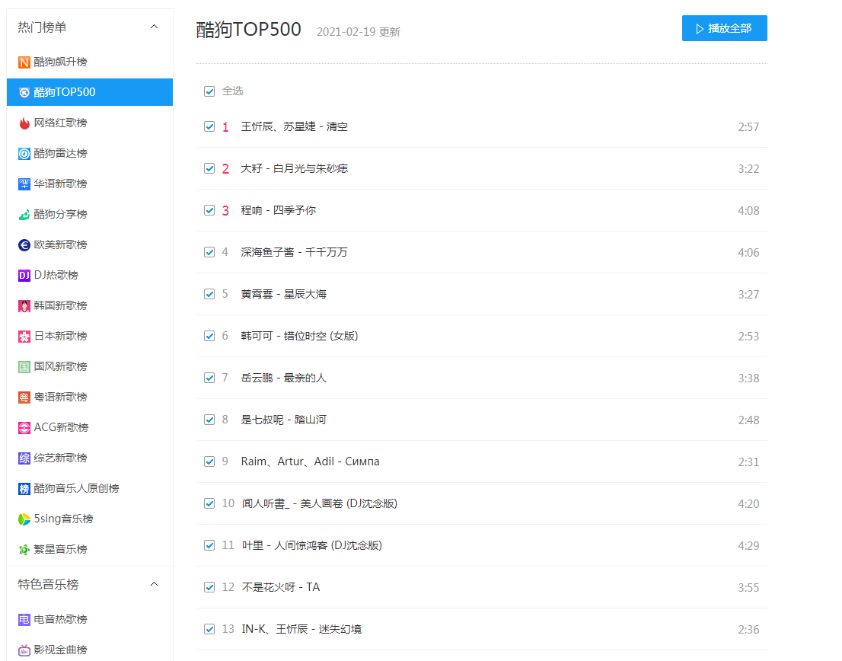Open song 岳云鹏 - 最亲的人
This screenshot has height=661, width=842.
click(x=283, y=378)
